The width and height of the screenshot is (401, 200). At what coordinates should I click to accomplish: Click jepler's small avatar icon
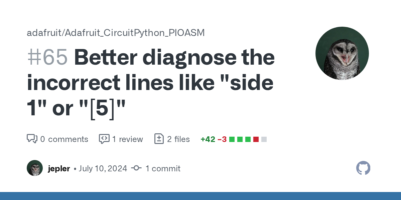35,168
